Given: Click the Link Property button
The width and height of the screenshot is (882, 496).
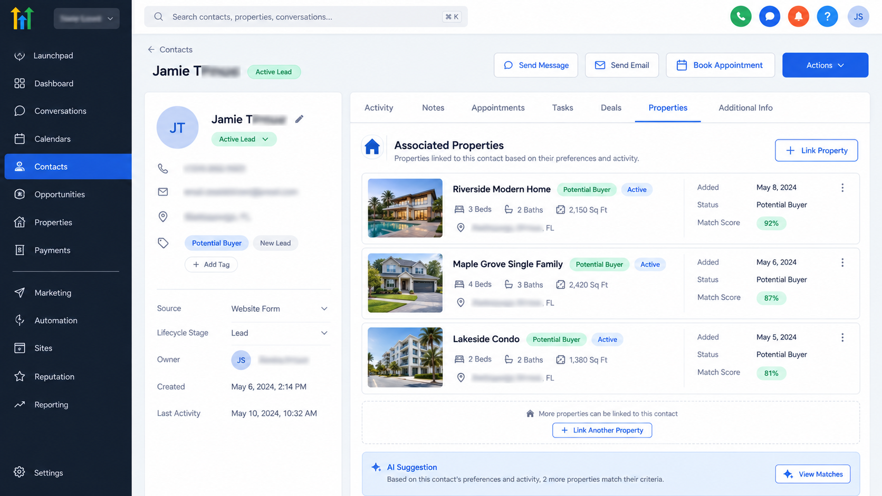Looking at the screenshot, I should 817,150.
